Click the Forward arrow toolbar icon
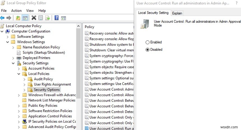The width and height of the screenshot is (241, 130). pyautogui.click(x=9, y=18)
